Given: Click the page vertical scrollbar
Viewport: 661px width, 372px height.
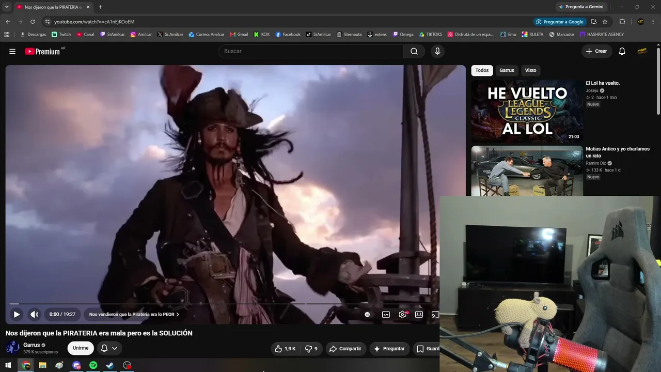Looking at the screenshot, I should (658, 82).
